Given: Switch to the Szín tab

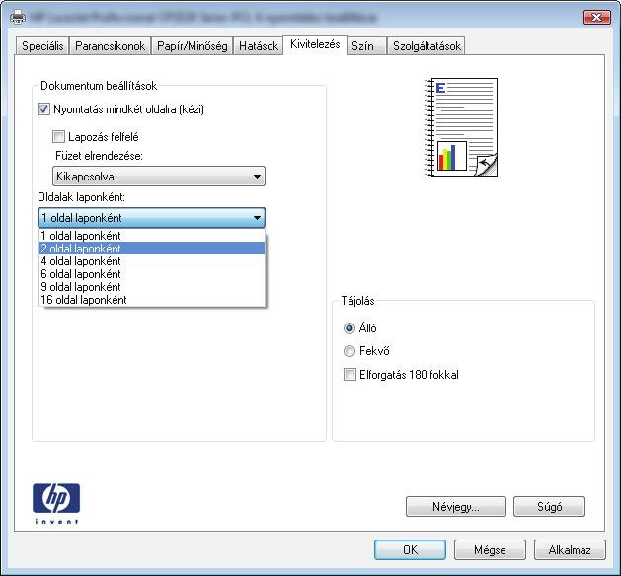Looking at the screenshot, I should click(x=366, y=46).
